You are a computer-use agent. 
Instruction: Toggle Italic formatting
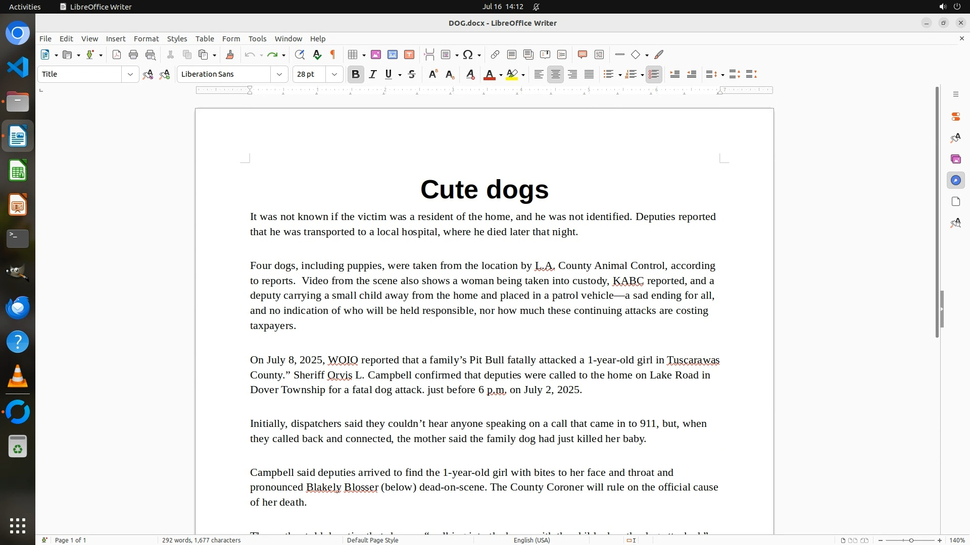[373, 74]
